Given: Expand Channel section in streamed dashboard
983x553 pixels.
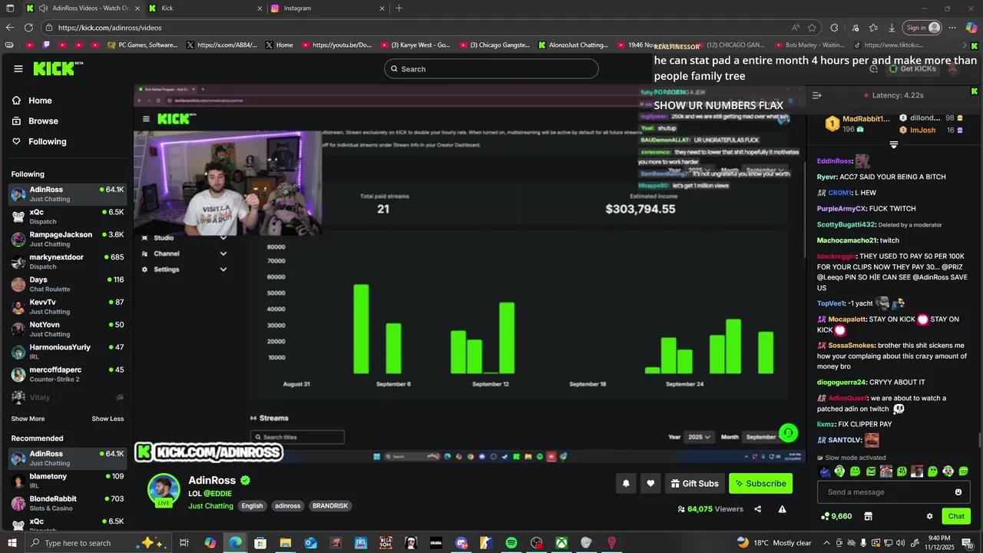Looking at the screenshot, I should click(184, 253).
